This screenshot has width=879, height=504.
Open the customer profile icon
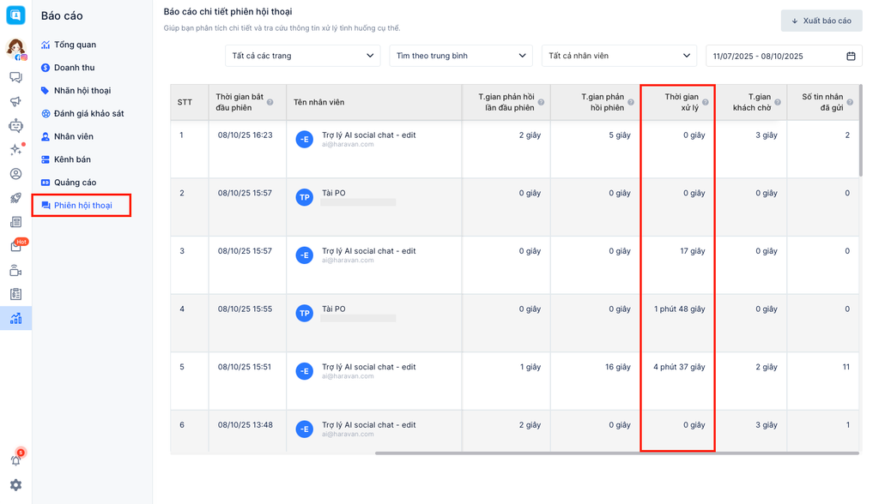tap(15, 174)
